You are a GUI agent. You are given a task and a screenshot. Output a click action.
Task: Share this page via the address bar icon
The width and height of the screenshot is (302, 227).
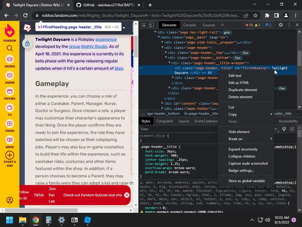(x=246, y=15)
